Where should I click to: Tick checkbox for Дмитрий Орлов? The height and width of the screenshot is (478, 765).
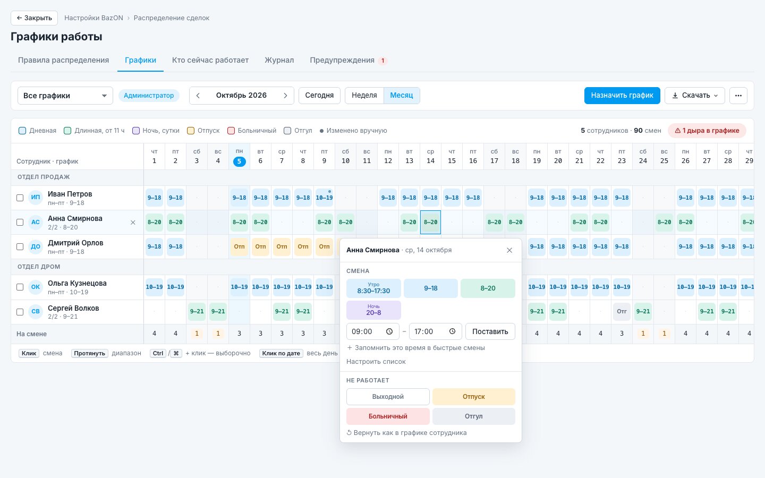point(20,246)
